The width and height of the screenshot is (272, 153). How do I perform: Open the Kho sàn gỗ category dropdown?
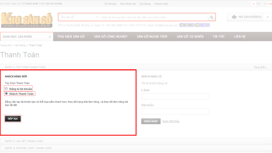tap(79, 17)
